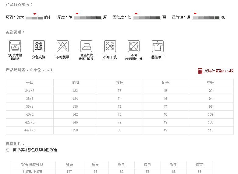Screen dimensions: 238x174
Task: Open the 尺码计算器Beta版 link
Action: 219,71
